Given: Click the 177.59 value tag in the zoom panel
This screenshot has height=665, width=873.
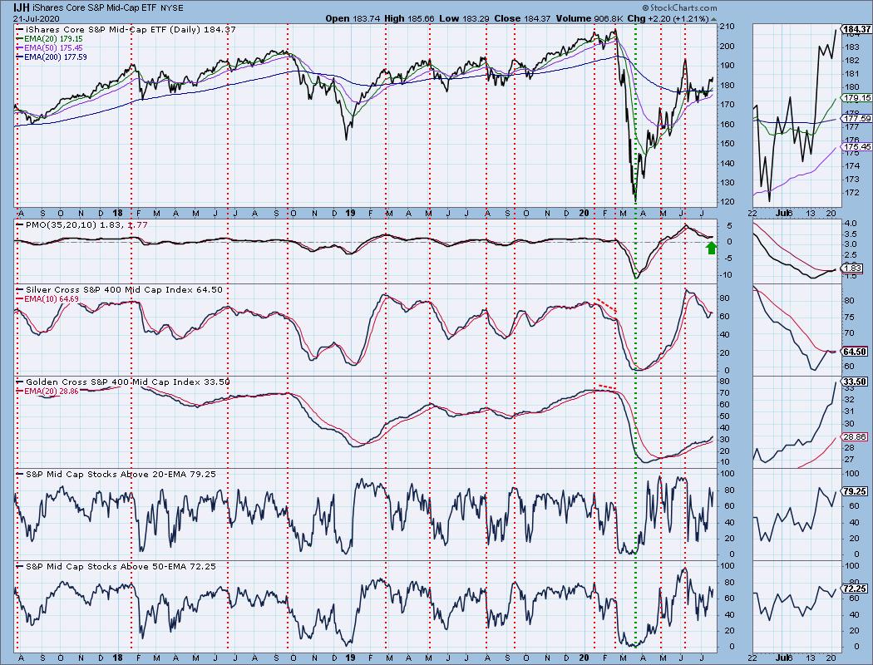Looking at the screenshot, I should tap(857, 119).
